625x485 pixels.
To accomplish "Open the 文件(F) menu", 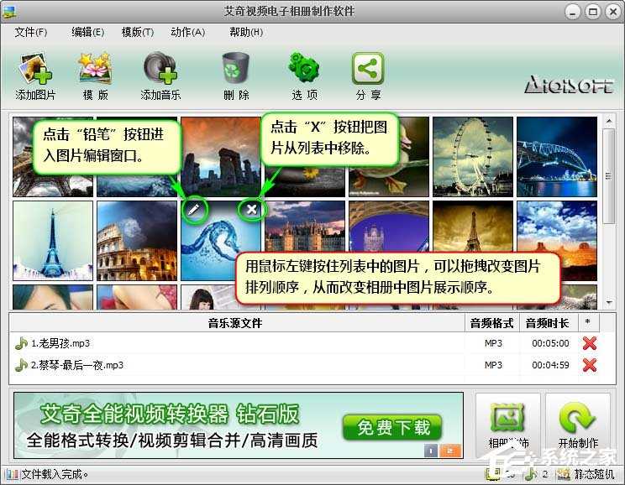I will (x=31, y=33).
